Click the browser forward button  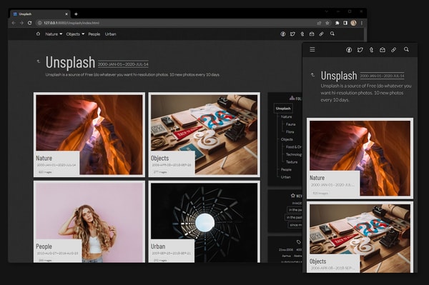coord(21,23)
